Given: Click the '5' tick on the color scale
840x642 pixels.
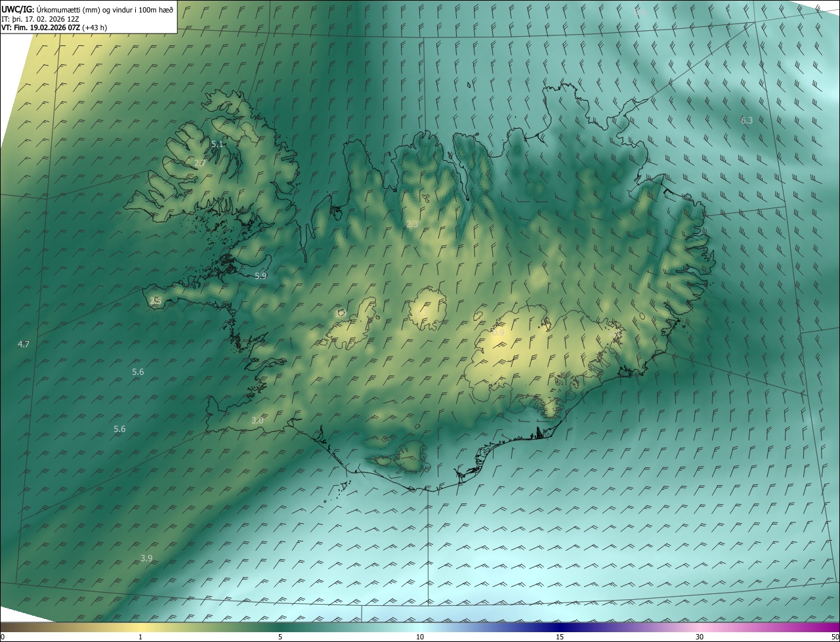Looking at the screenshot, I should pyautogui.click(x=280, y=637).
